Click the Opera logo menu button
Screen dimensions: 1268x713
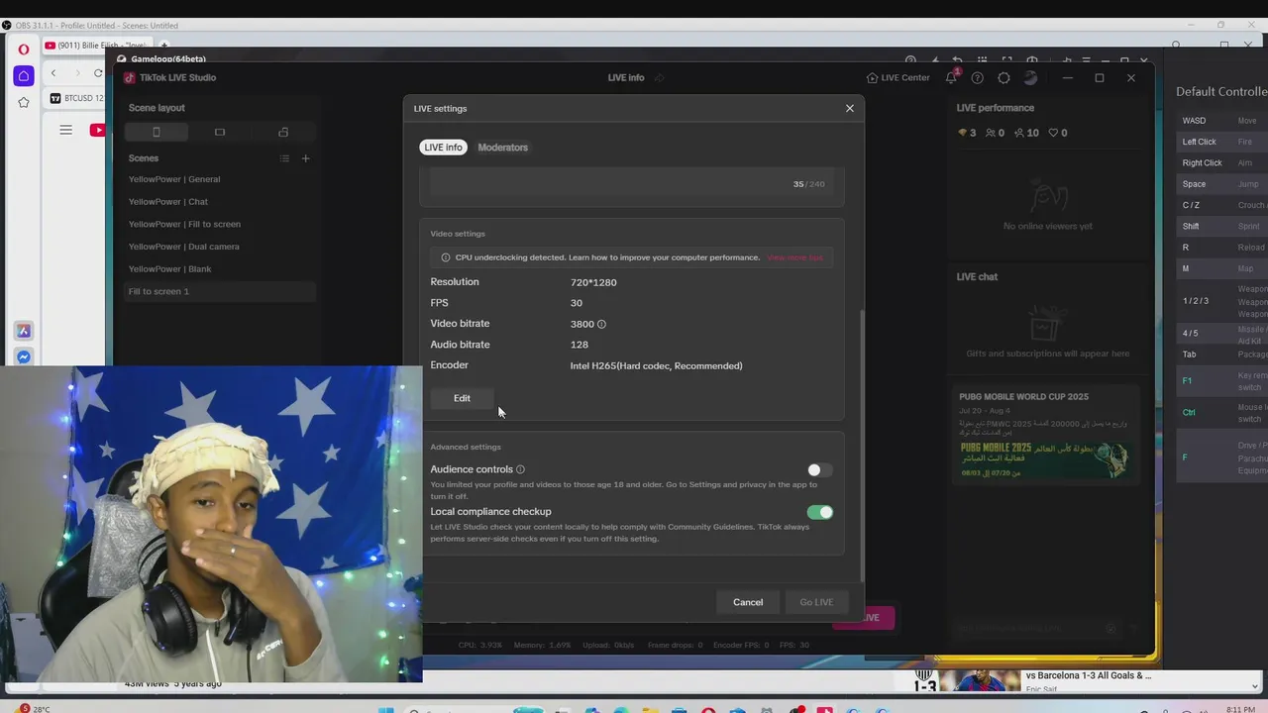click(x=24, y=49)
